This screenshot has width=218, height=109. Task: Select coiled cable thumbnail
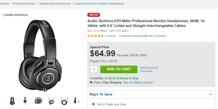(51, 101)
